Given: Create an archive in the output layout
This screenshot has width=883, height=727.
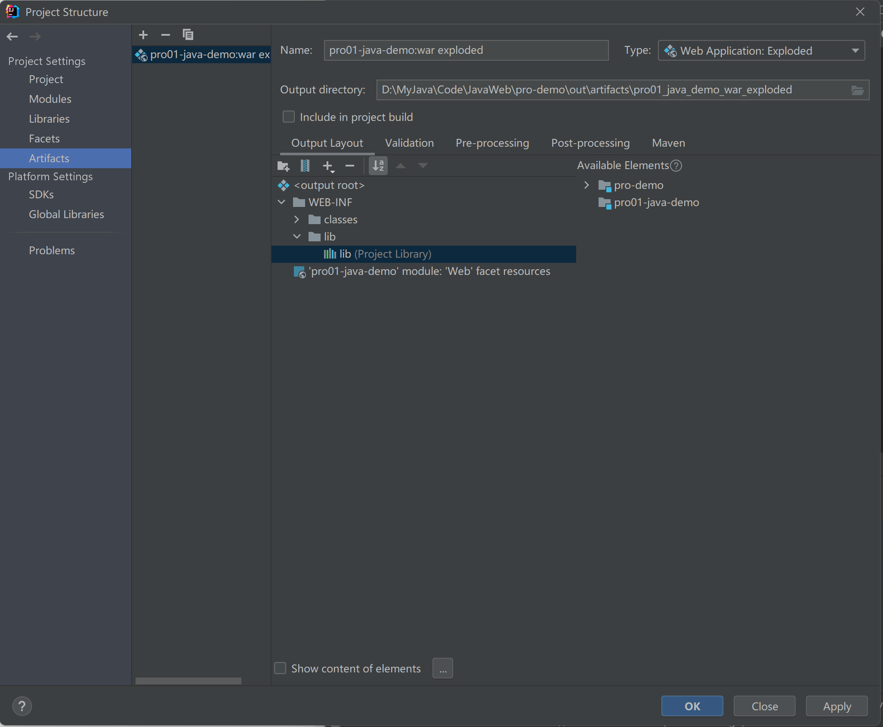Looking at the screenshot, I should (x=305, y=166).
